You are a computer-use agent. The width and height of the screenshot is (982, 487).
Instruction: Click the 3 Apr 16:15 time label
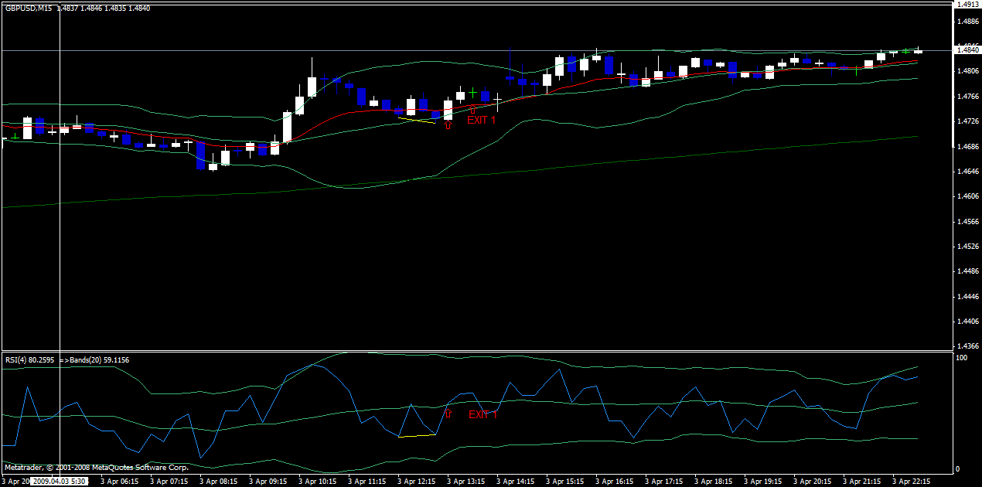pyautogui.click(x=615, y=481)
